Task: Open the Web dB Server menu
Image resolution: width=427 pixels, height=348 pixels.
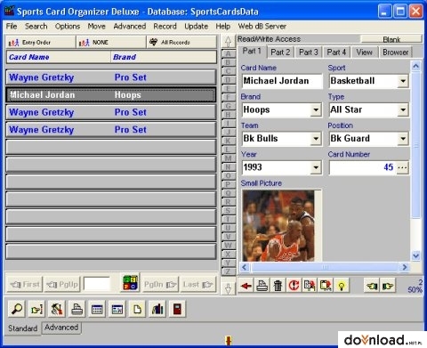Action: point(262,26)
